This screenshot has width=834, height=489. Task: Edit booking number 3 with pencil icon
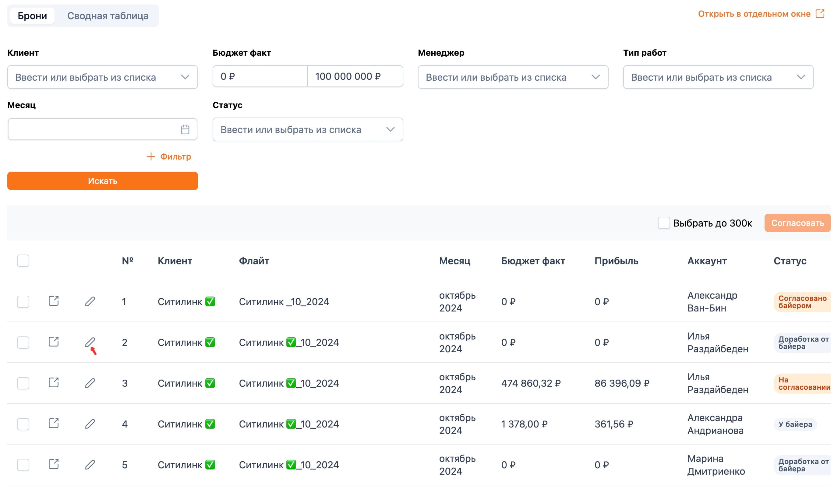(90, 383)
